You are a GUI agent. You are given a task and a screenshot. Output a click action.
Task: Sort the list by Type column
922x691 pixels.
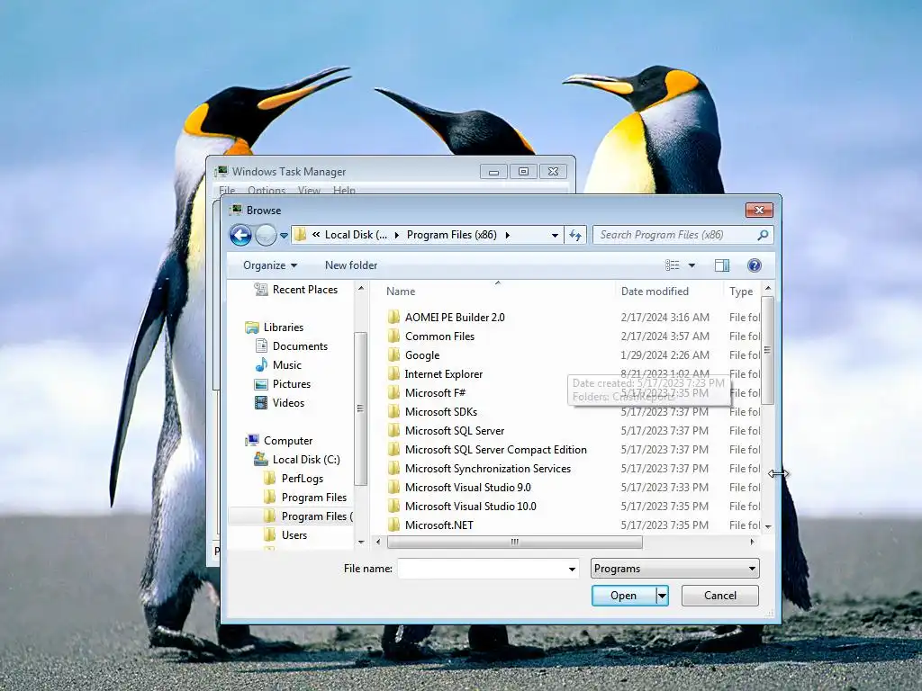coord(742,292)
